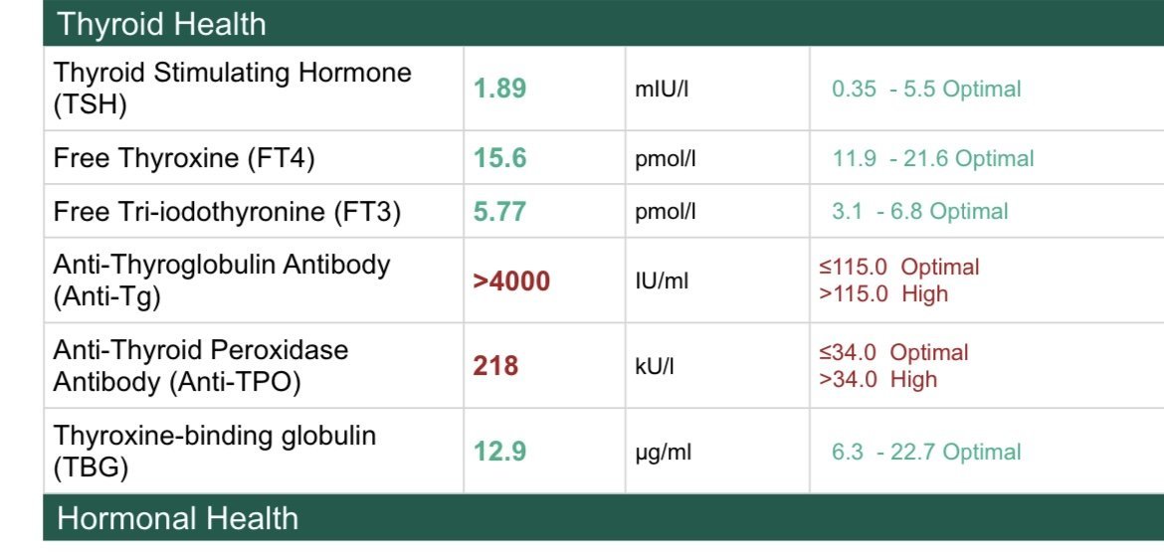Viewport: 1164px width, 555px height.
Task: Select the Anti-Thyroid Peroxidase Antibody label
Action: pyautogui.click(x=201, y=366)
